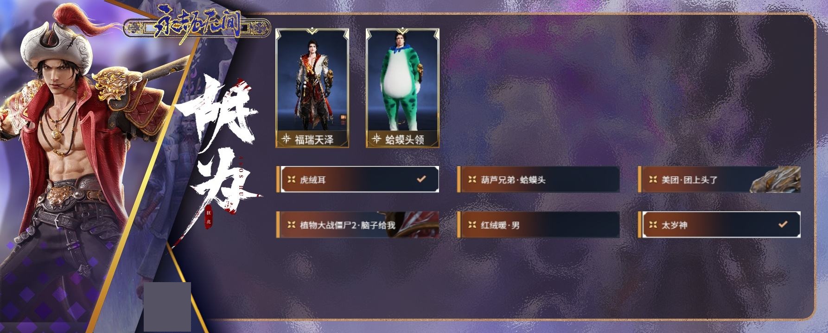
Task: Select the 红绒暖·男 accessory entry
Action: click(x=538, y=225)
